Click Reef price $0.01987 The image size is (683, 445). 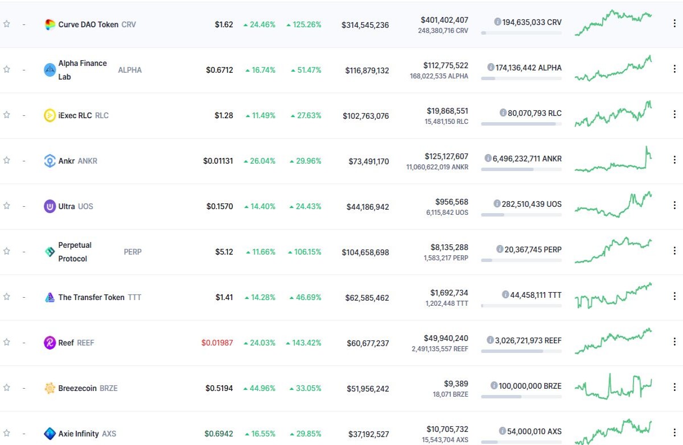coord(217,343)
